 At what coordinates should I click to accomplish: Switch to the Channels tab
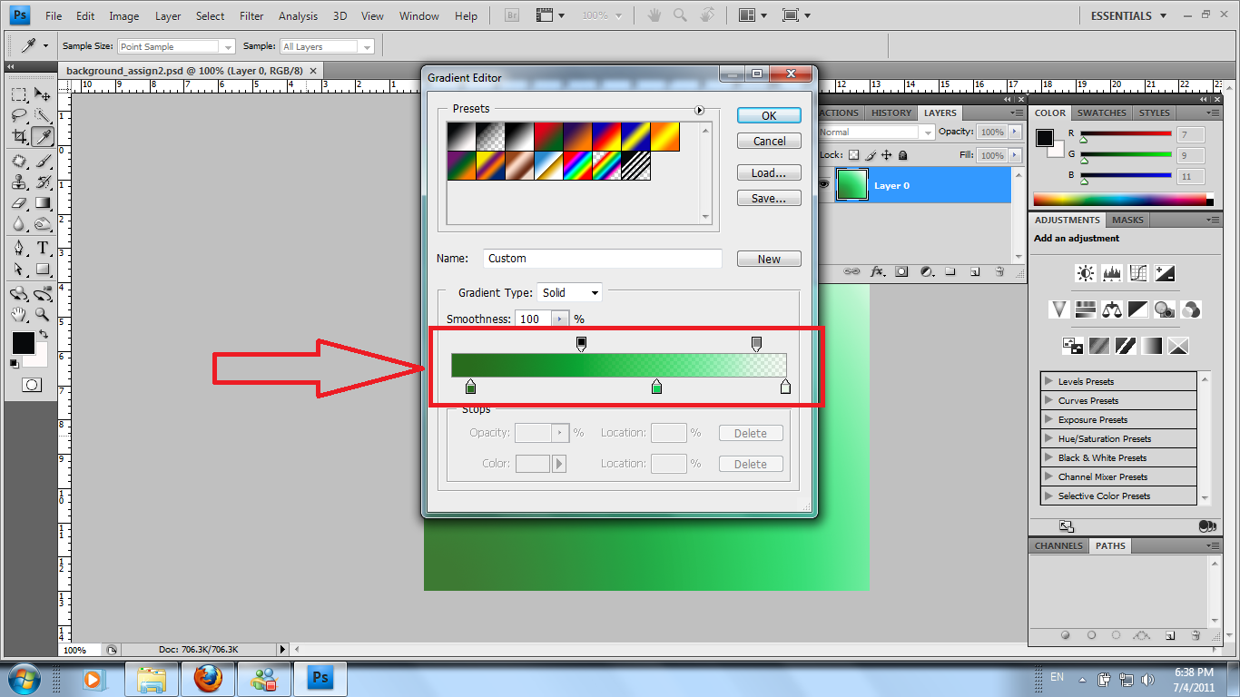1058,545
